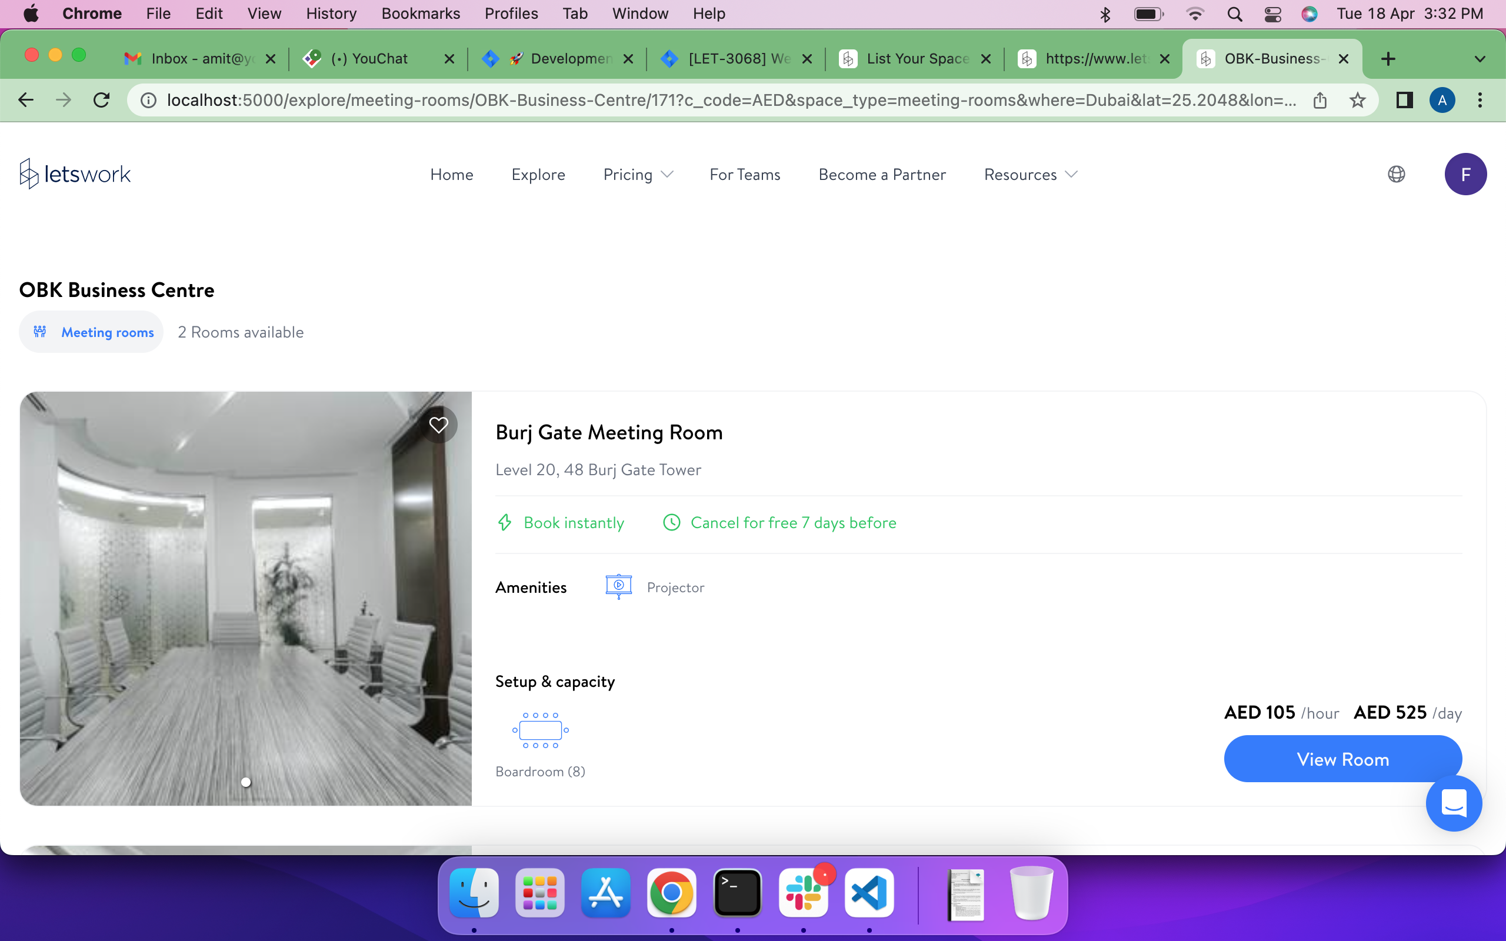The image size is (1506, 941).
Task: Click the URL address bar
Action: 732,99
